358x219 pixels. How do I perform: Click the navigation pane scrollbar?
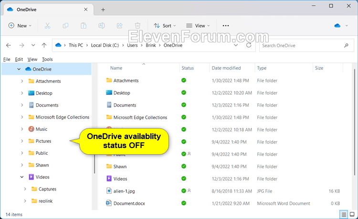pos(95,164)
